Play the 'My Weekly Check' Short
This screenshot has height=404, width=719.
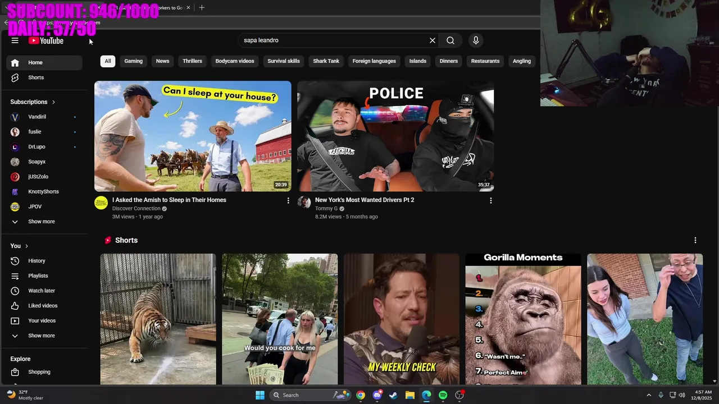pyautogui.click(x=402, y=319)
